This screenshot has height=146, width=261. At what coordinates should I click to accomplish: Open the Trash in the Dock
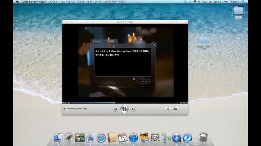[x=203, y=137]
